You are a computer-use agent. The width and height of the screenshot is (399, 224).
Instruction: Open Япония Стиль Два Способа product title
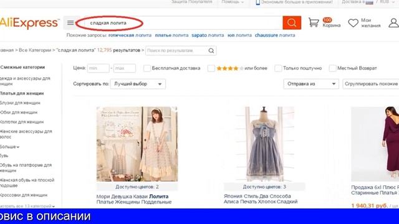pos(261,199)
